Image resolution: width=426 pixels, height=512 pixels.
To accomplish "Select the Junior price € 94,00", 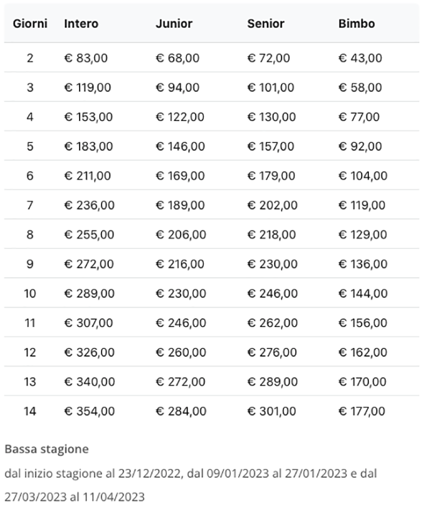I will pos(177,88).
